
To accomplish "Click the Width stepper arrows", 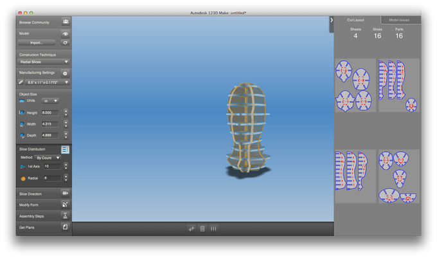I will coord(66,124).
